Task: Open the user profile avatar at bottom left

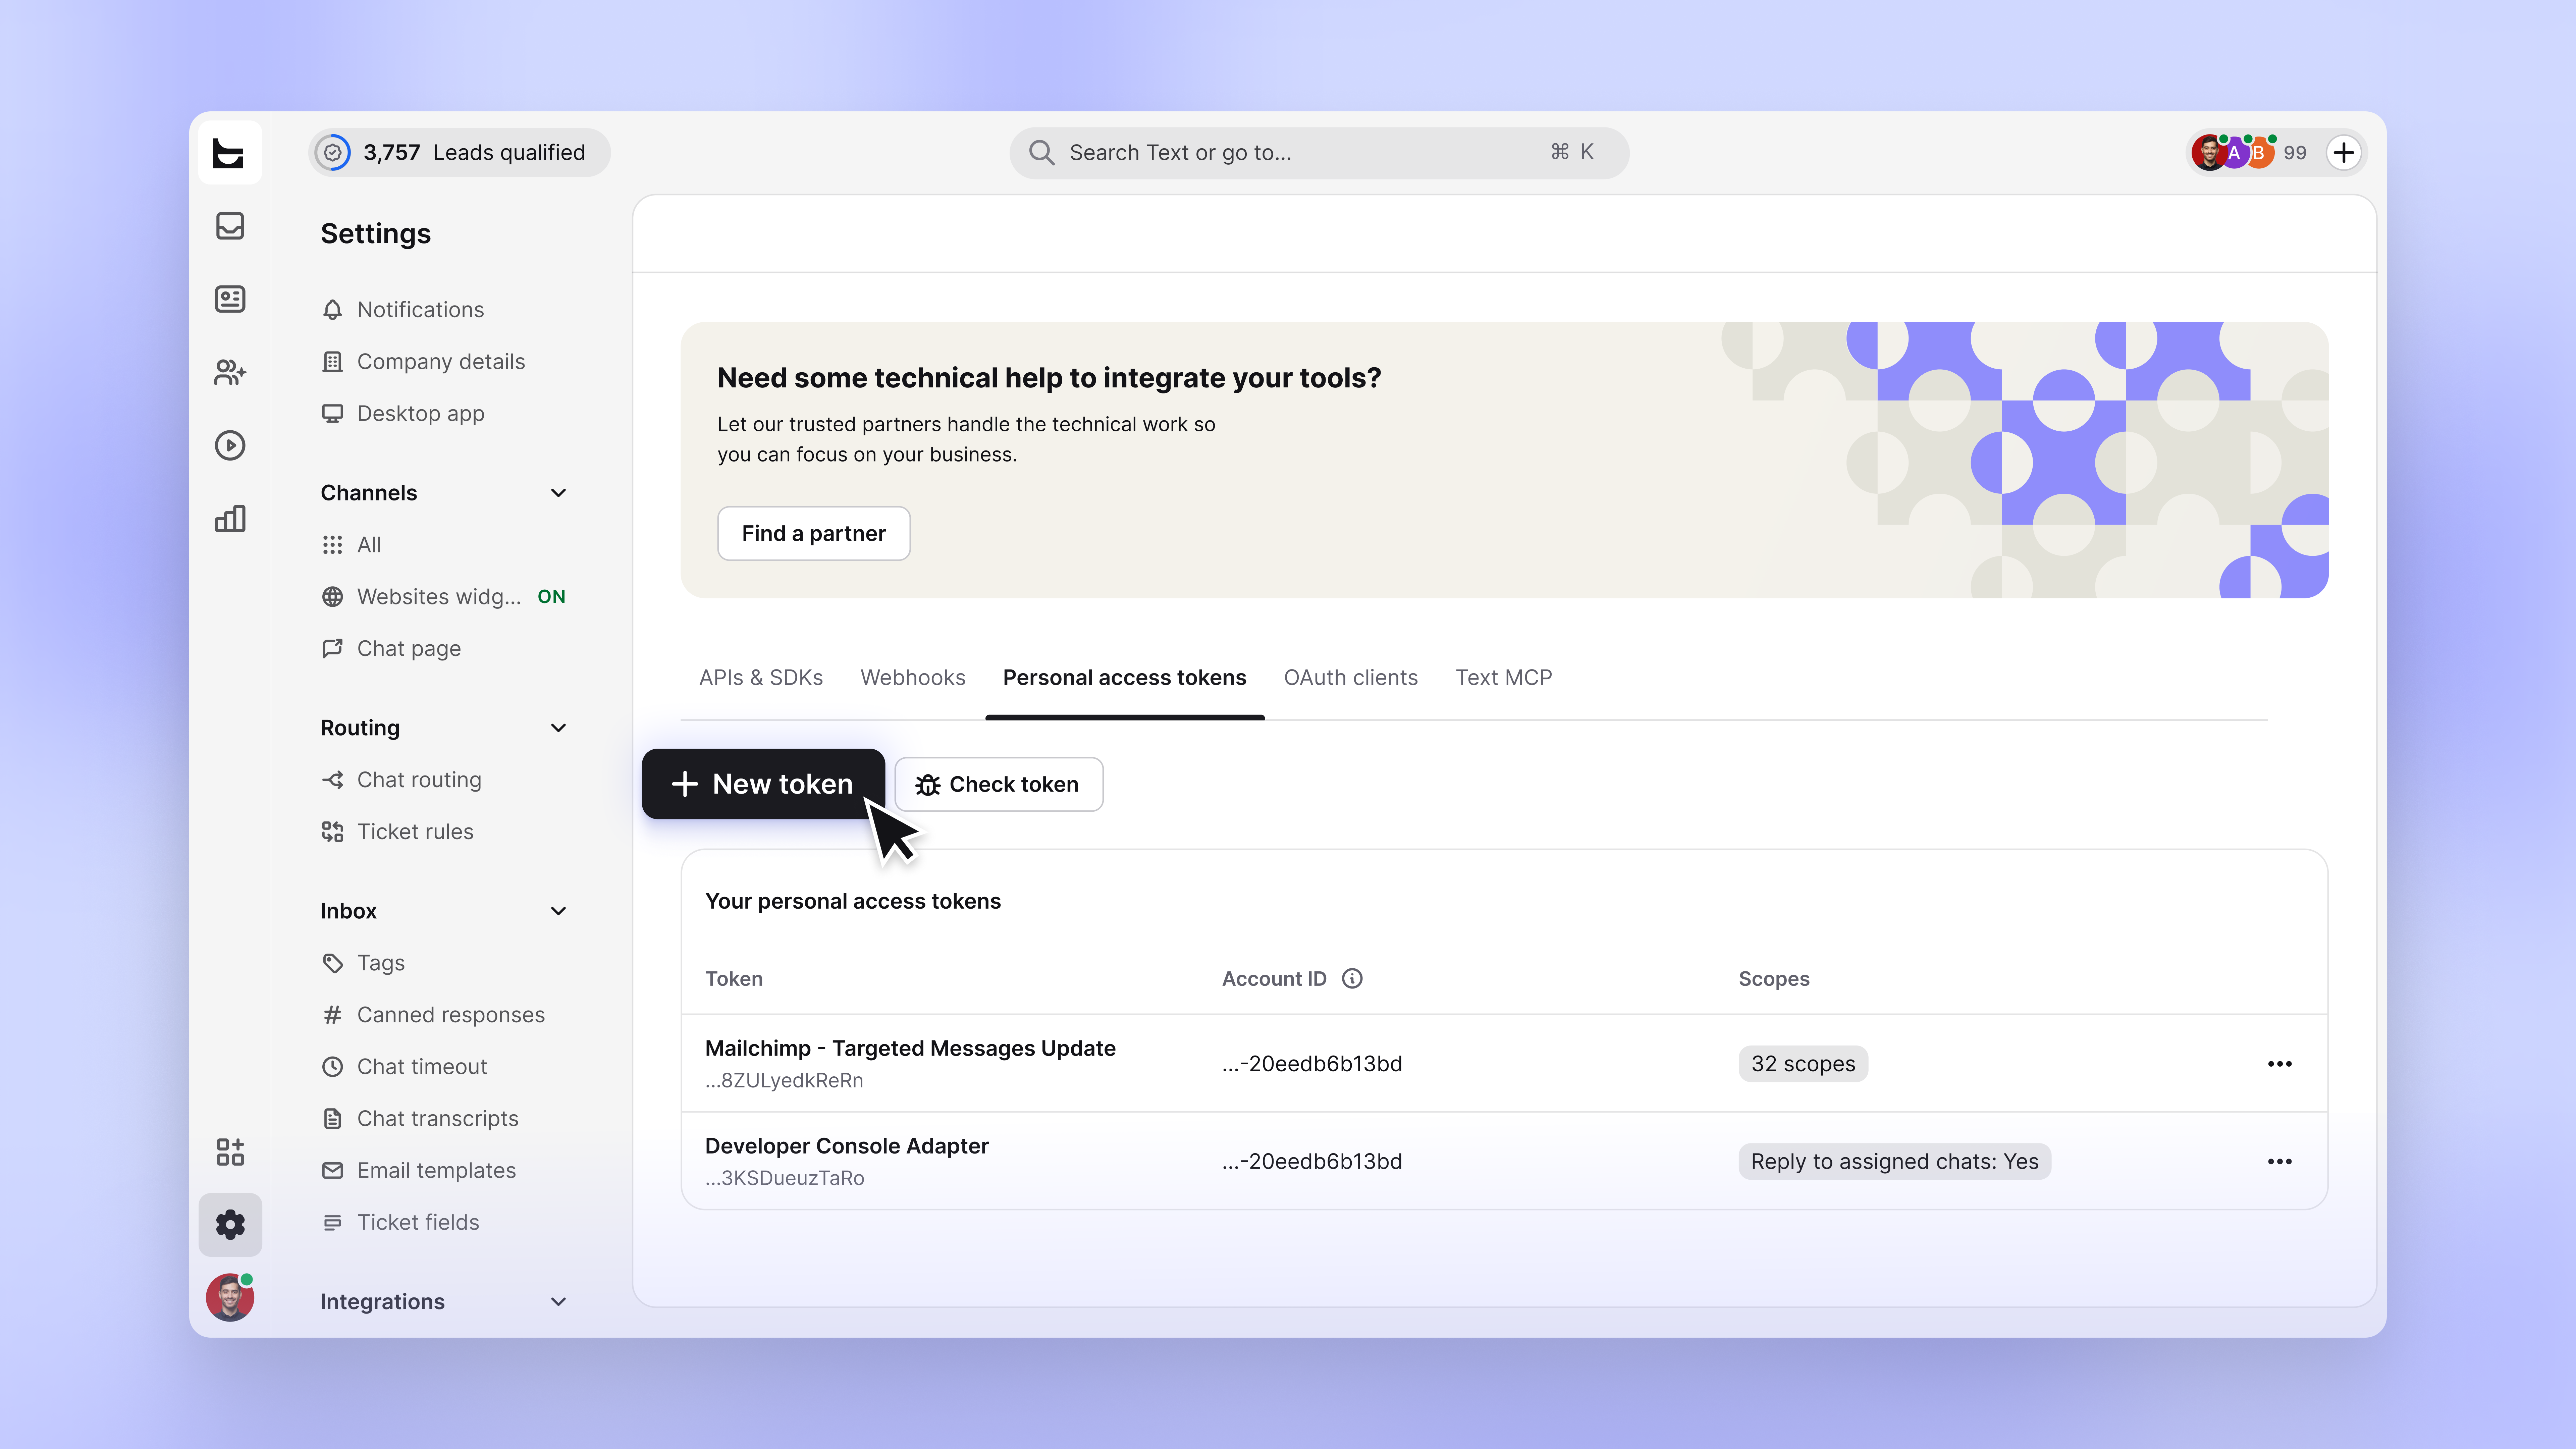Action: 230,1298
